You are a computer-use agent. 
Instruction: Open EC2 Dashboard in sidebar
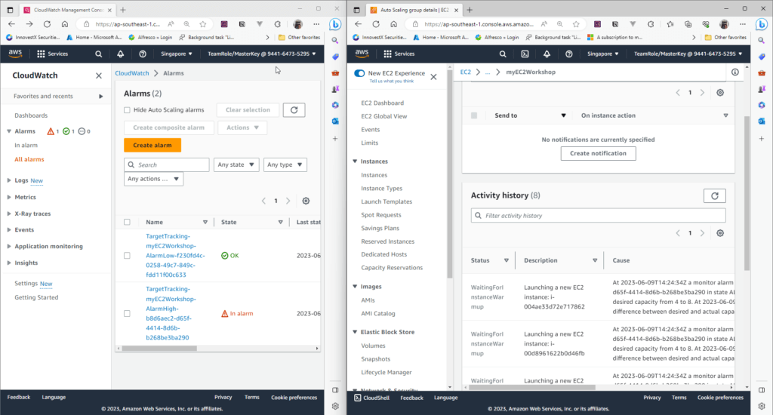pyautogui.click(x=382, y=103)
